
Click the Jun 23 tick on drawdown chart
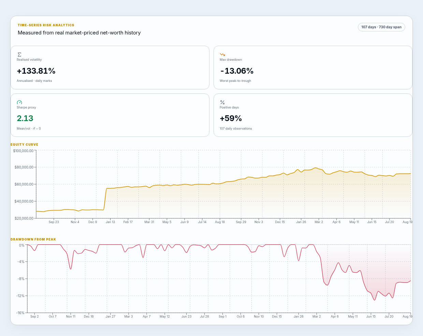pos(186,317)
